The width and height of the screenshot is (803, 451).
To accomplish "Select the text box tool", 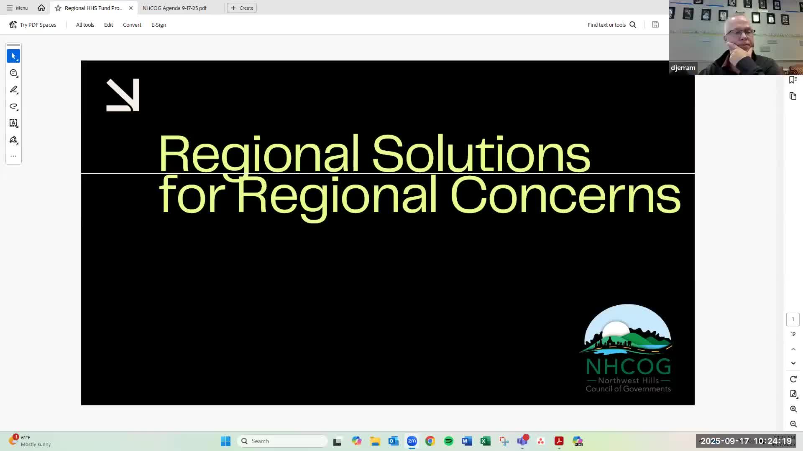I will (13, 123).
